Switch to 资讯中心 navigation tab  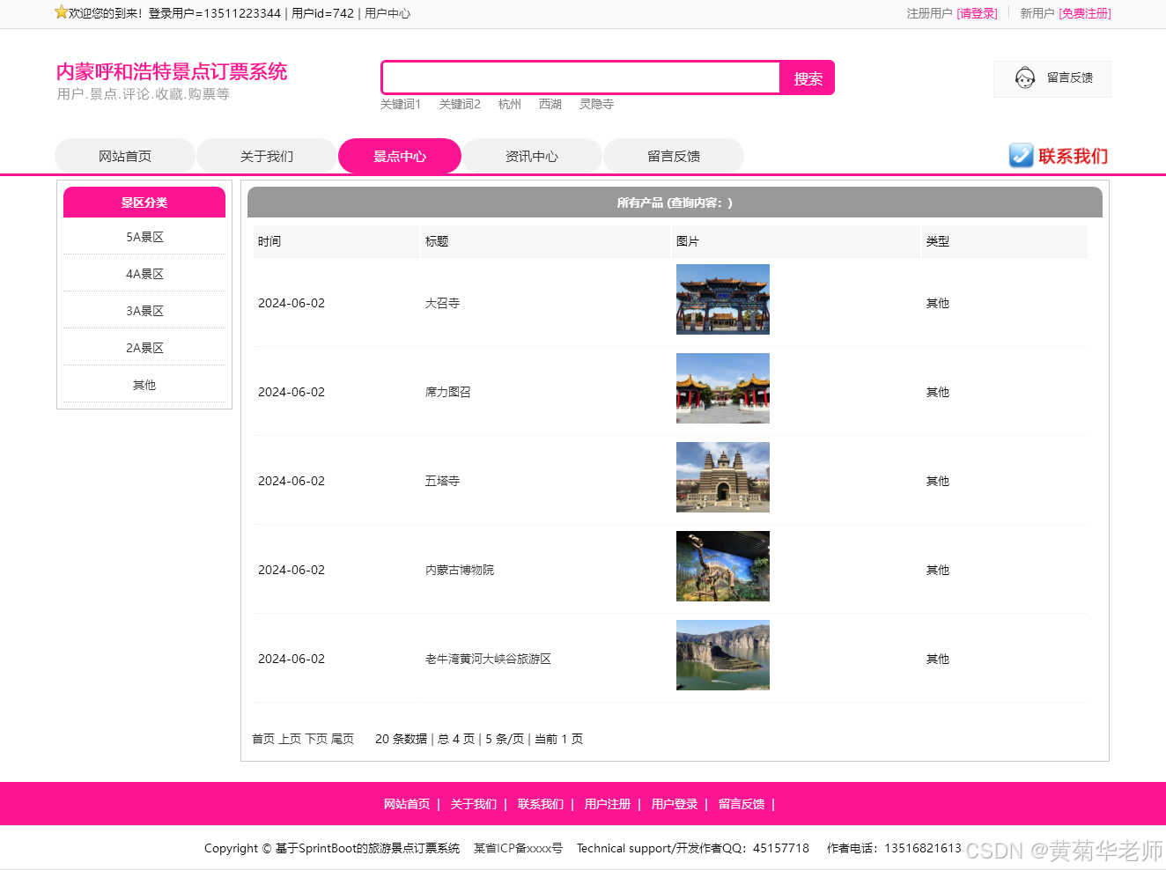click(x=532, y=156)
